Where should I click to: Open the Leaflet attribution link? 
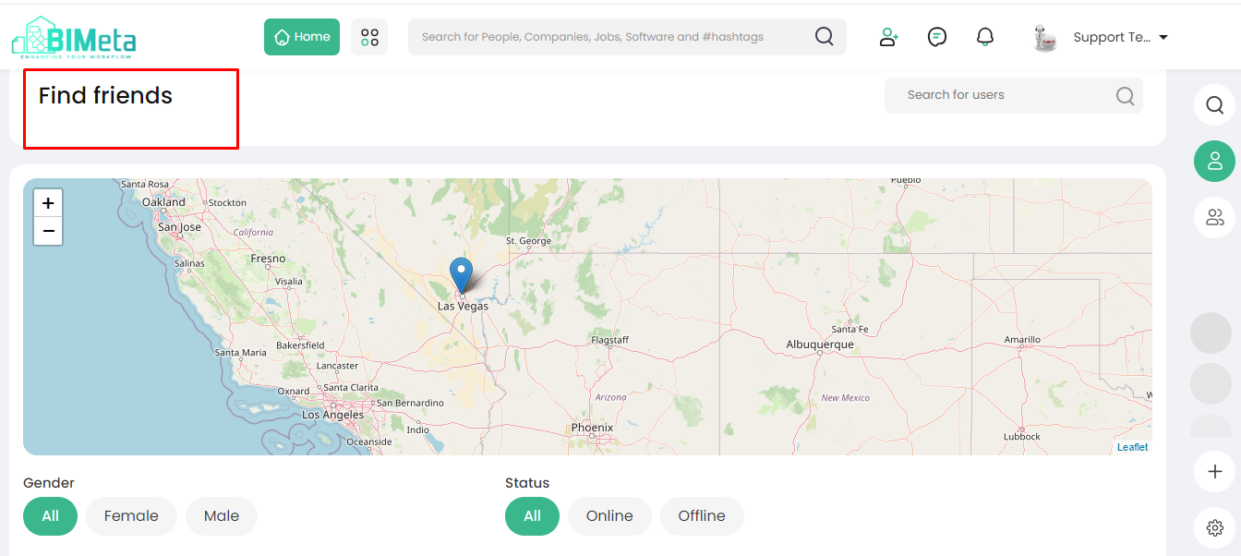pyautogui.click(x=1132, y=447)
